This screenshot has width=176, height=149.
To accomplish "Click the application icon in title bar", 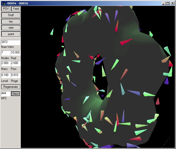I will pyautogui.click(x=3, y=3).
